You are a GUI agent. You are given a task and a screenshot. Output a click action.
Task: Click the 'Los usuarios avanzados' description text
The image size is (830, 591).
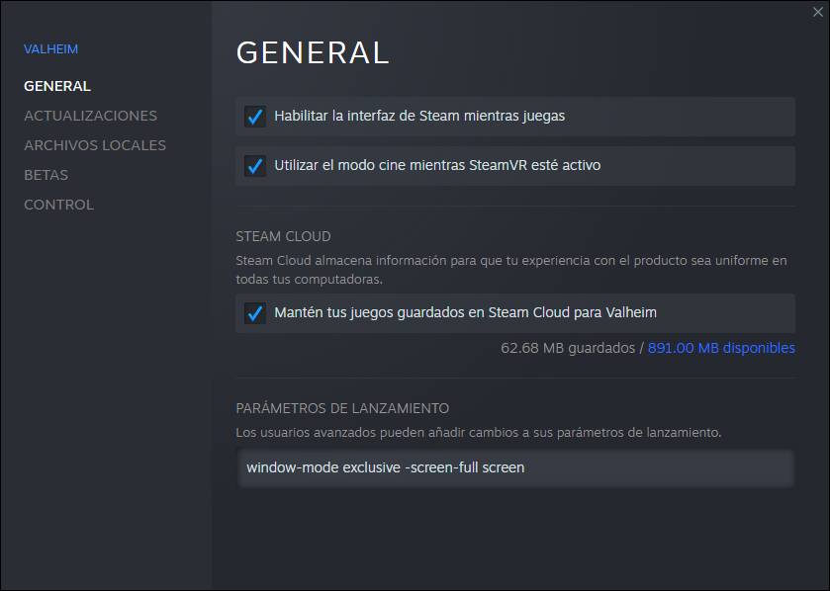pyautogui.click(x=479, y=433)
